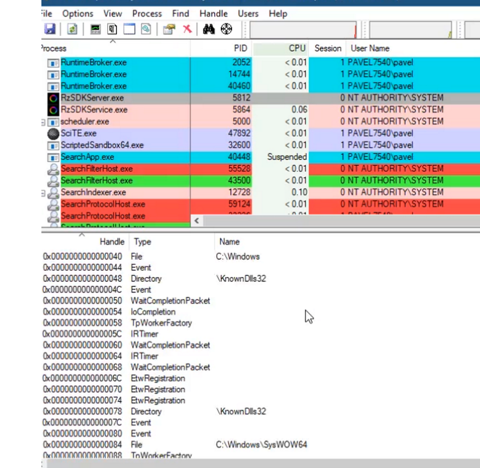Click the SciTE.exe process icon

(53, 133)
